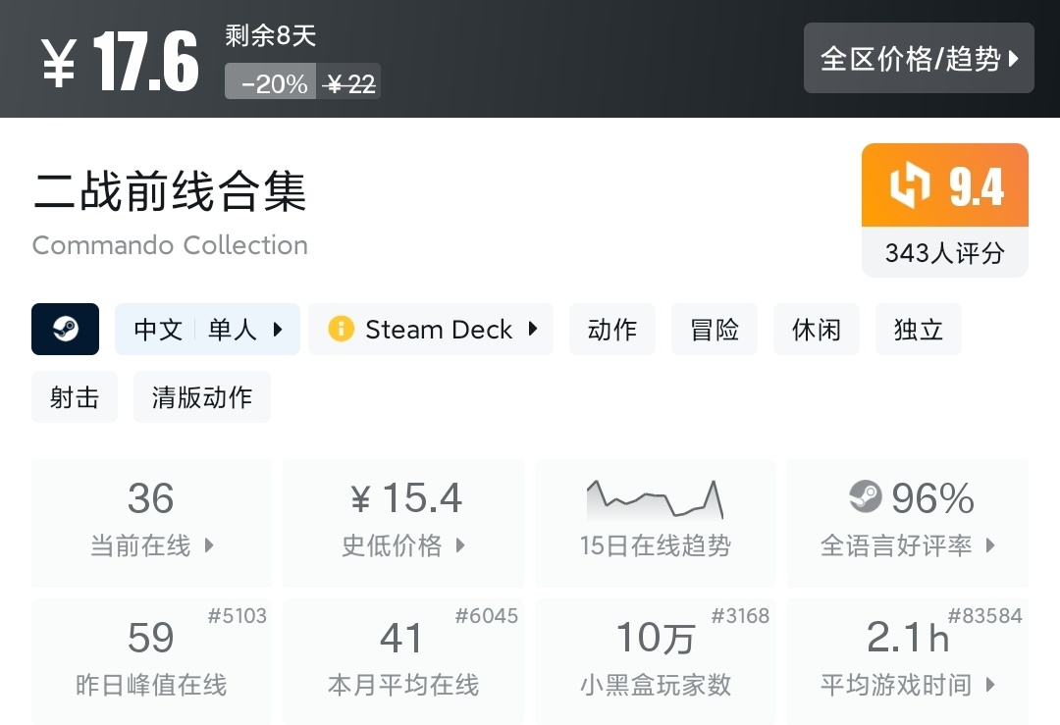Viewport: 1060px width, 725px height.
Task: Click the yellow Steam Deck info icon
Action: coord(341,329)
